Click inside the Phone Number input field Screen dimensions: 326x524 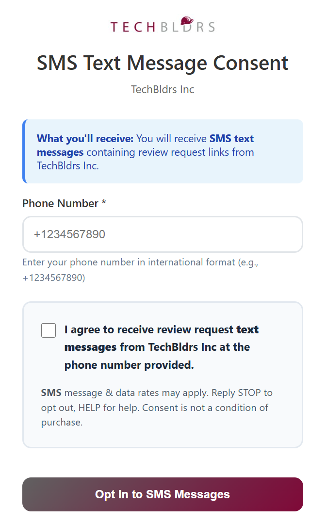pyautogui.click(x=163, y=234)
